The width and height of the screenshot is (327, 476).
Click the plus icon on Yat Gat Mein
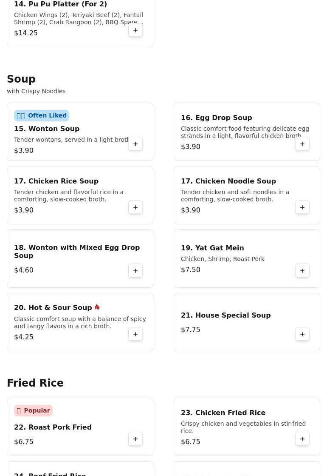coord(302,271)
